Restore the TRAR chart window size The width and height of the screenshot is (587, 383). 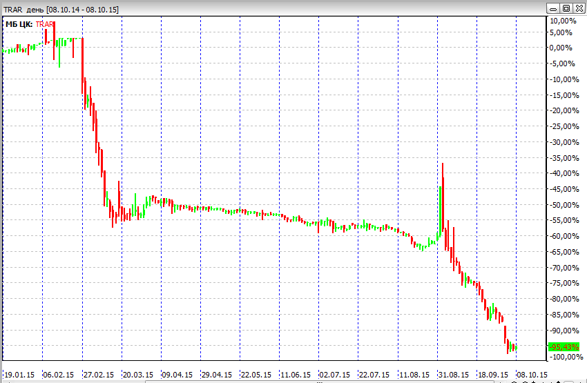[566, 8]
